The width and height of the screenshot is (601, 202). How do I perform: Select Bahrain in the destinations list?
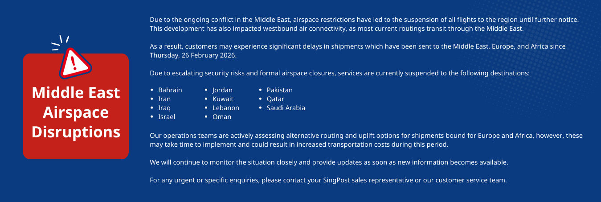pos(170,90)
